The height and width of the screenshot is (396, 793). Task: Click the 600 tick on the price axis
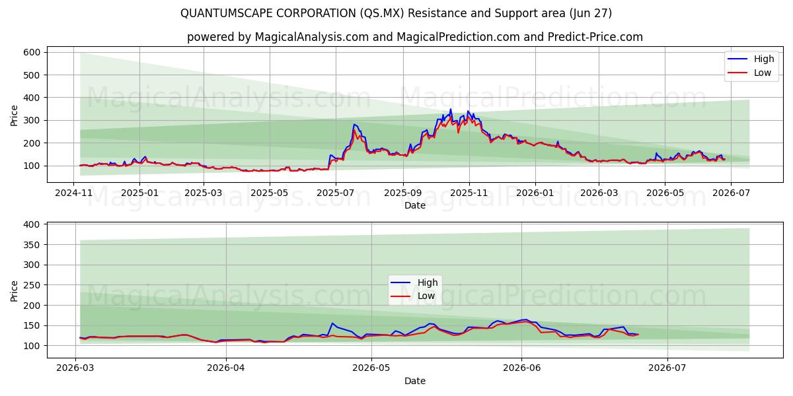click(33, 52)
